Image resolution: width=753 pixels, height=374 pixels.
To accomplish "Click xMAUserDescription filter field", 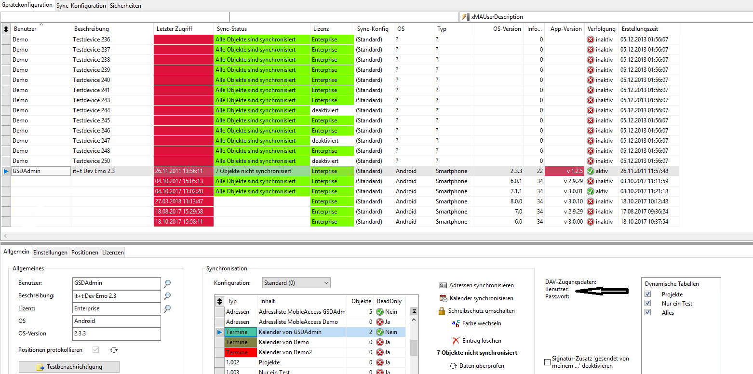I will point(606,17).
